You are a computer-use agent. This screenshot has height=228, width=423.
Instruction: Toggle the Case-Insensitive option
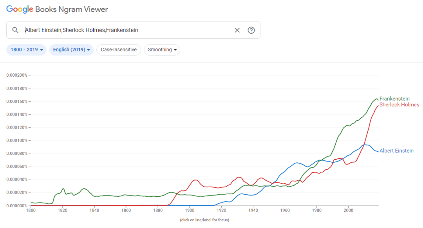pyautogui.click(x=118, y=50)
